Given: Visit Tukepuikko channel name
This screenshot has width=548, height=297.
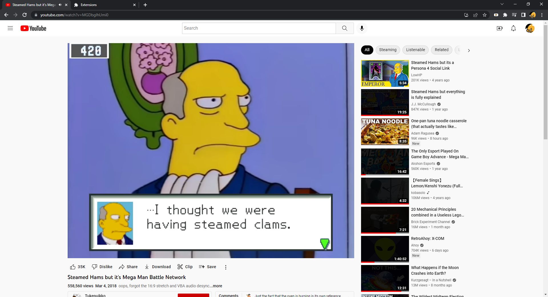Looking at the screenshot, I should tap(95, 295).
